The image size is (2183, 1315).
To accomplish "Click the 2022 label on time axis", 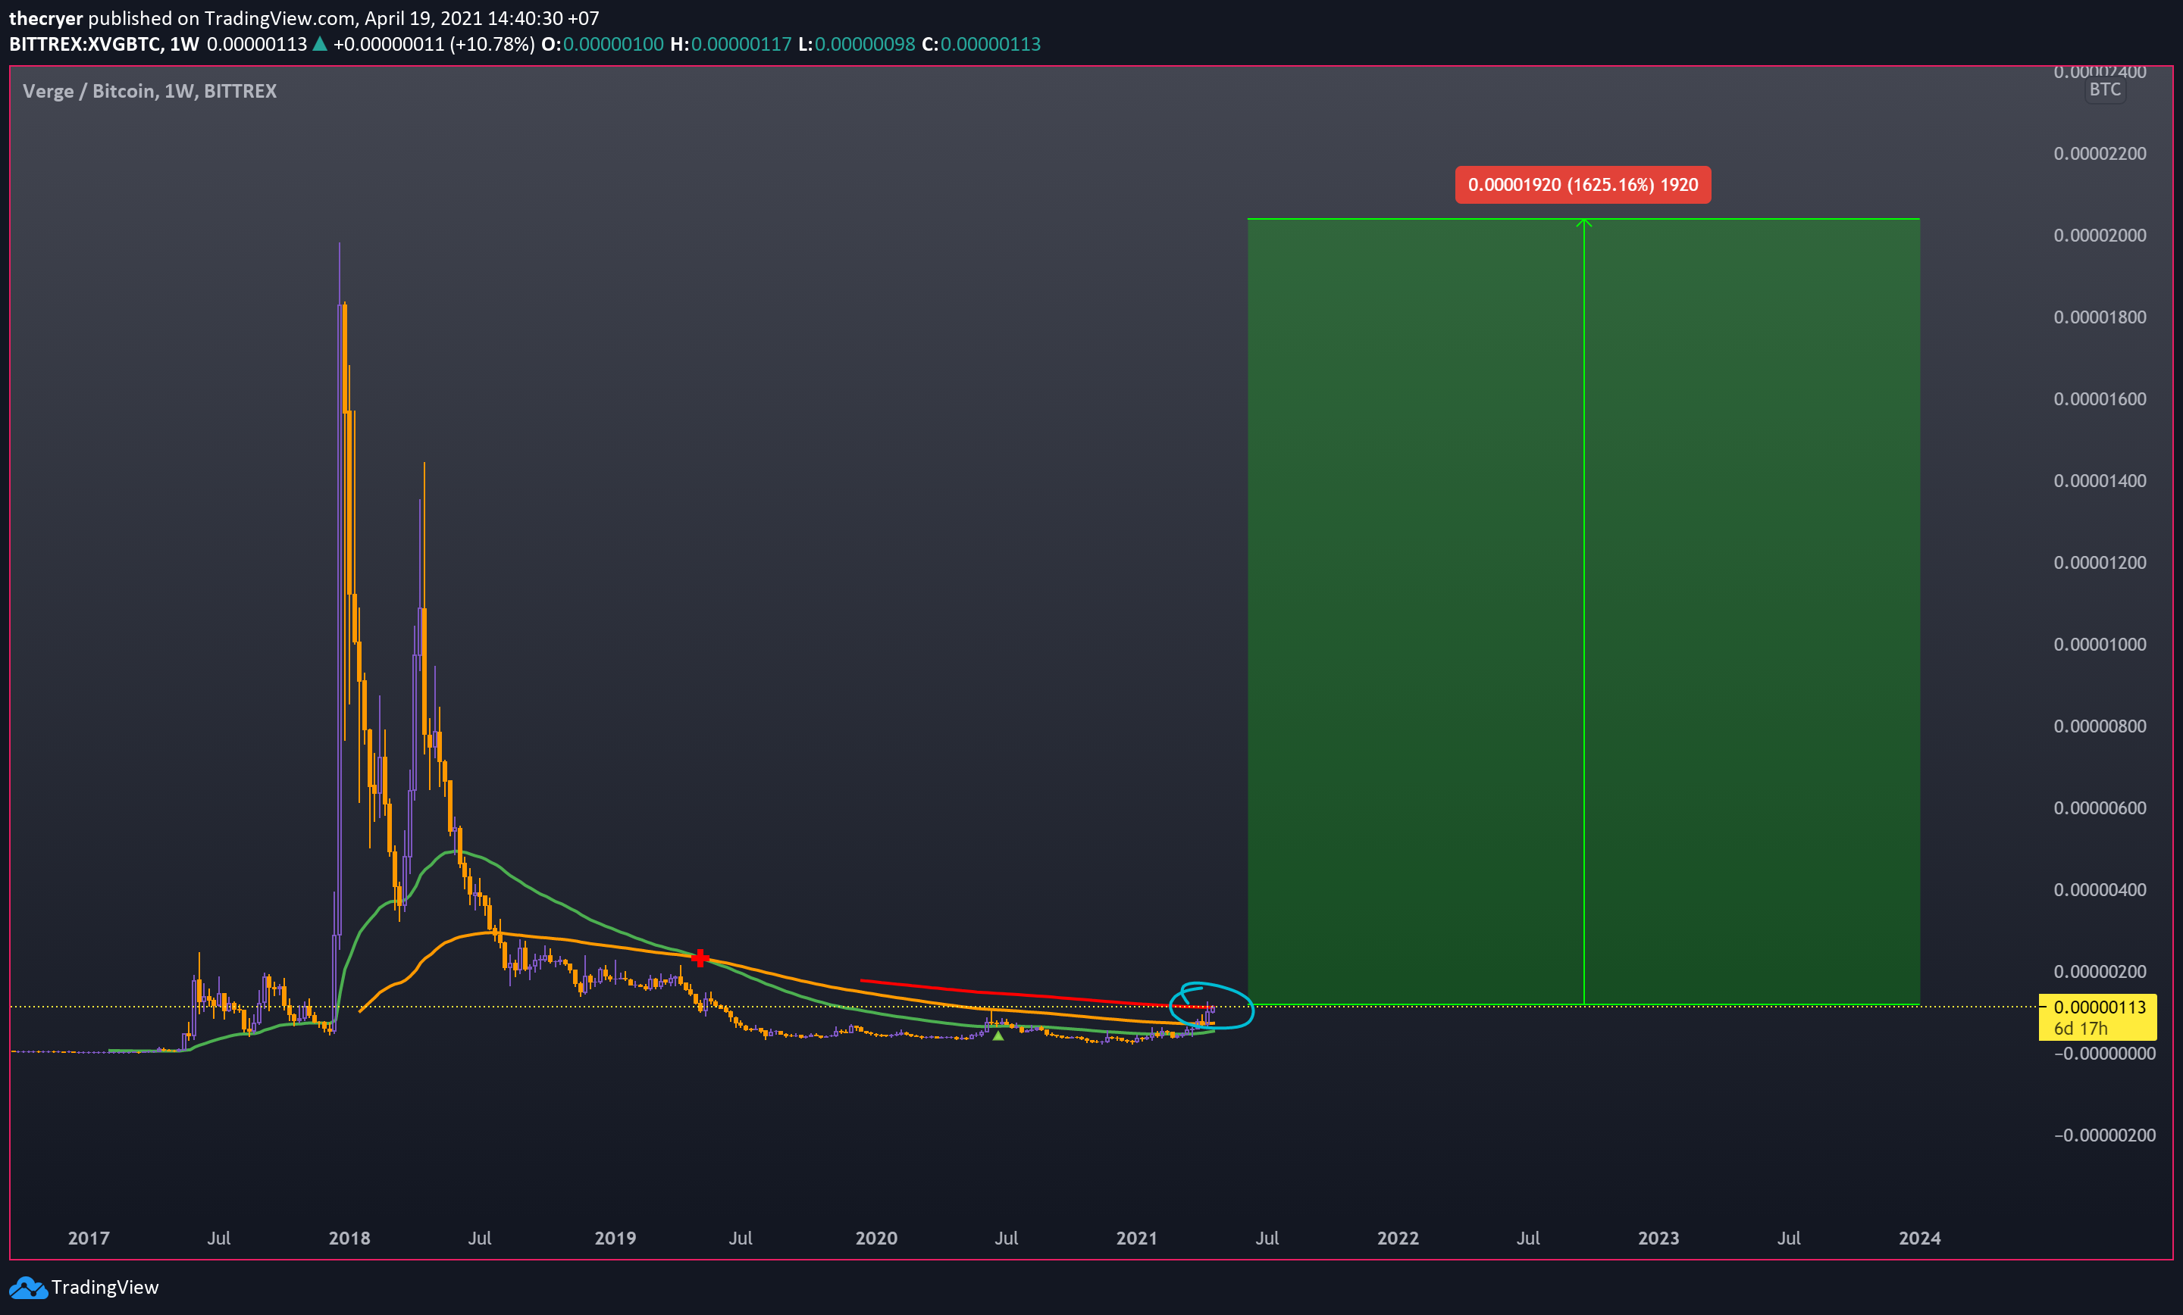I will coord(1398,1238).
